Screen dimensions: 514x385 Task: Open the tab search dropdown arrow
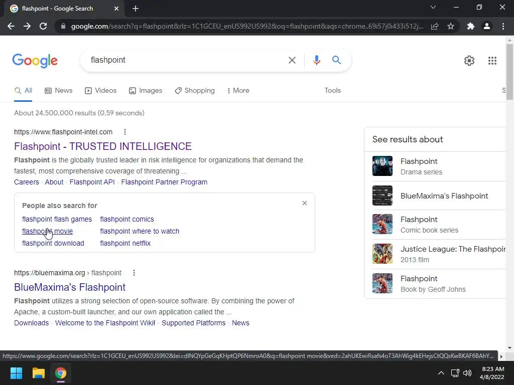pos(433,7)
